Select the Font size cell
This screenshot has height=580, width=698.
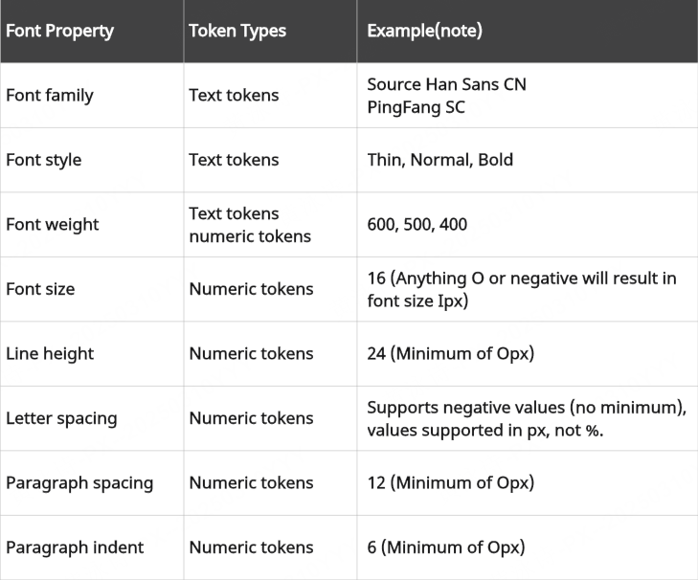coord(40,289)
